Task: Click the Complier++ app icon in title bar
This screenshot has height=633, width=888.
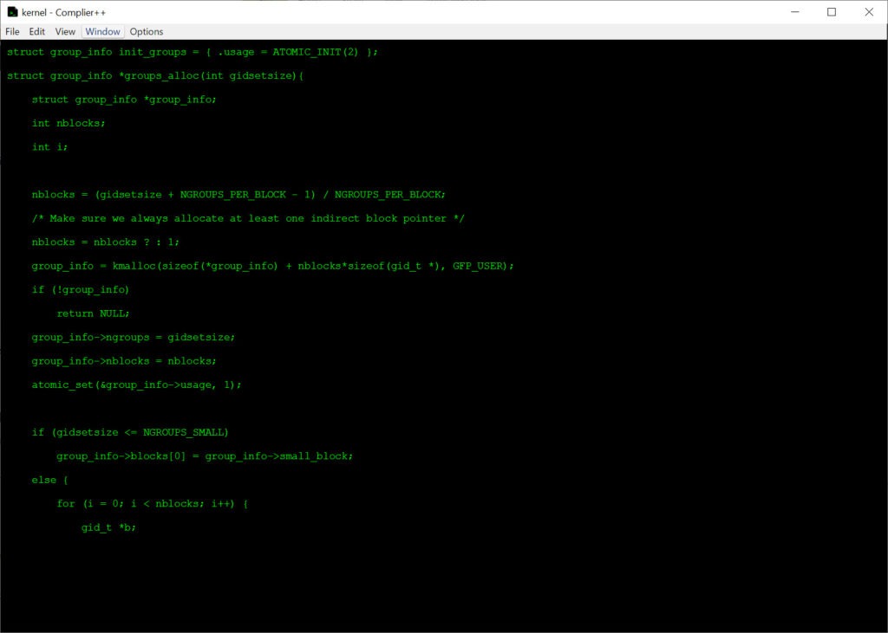Action: pos(12,12)
